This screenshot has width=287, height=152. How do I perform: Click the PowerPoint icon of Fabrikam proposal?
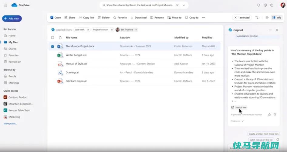click(60, 81)
